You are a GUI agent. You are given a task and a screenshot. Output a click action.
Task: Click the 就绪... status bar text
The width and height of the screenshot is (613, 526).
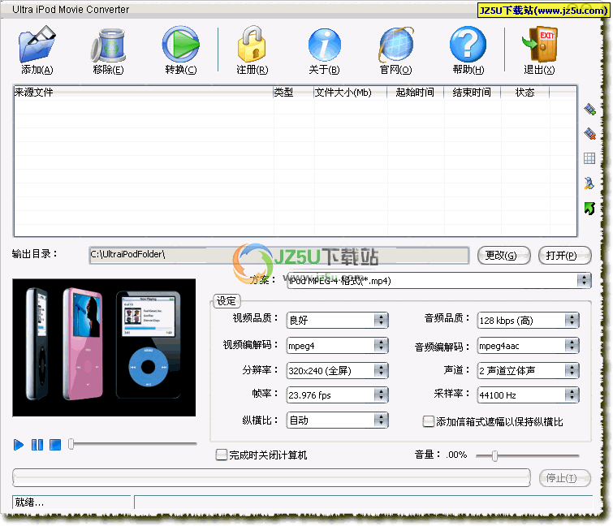(30, 502)
